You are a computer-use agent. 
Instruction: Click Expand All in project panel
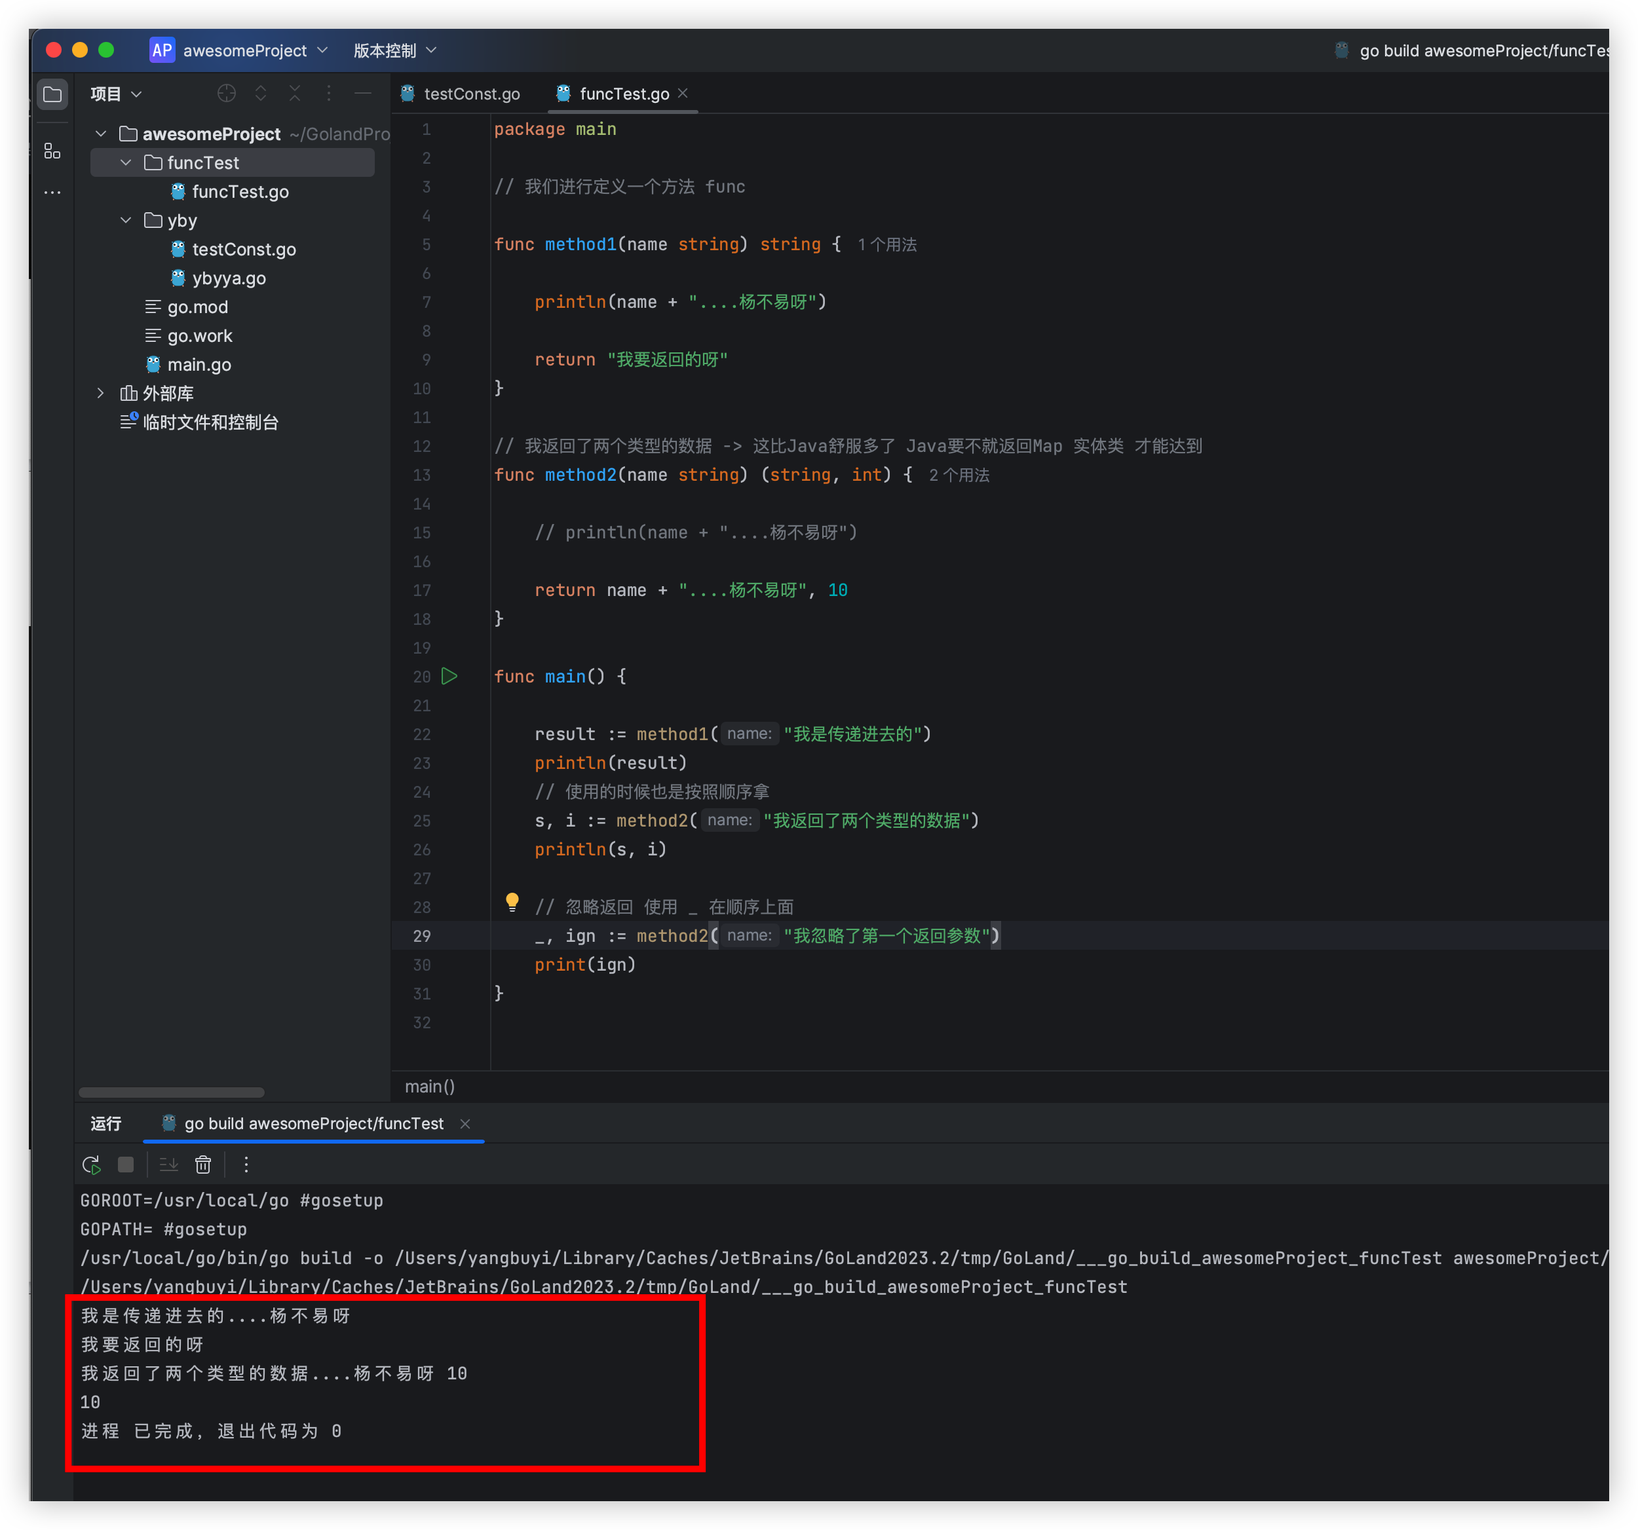260,94
